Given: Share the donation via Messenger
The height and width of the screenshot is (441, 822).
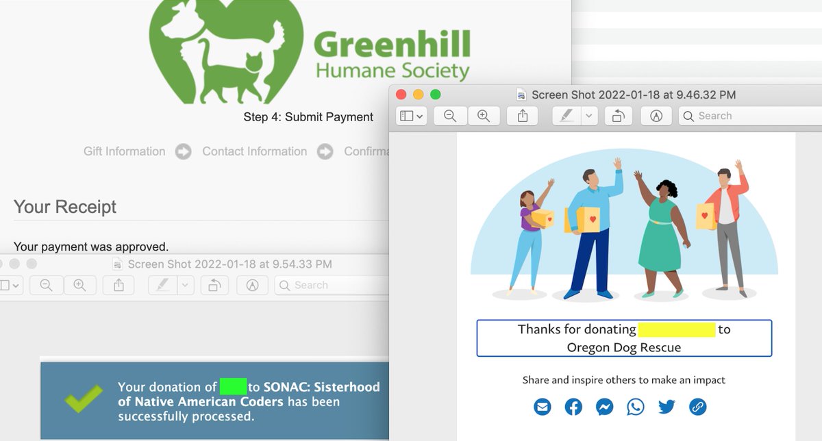Looking at the screenshot, I should pyautogui.click(x=604, y=407).
